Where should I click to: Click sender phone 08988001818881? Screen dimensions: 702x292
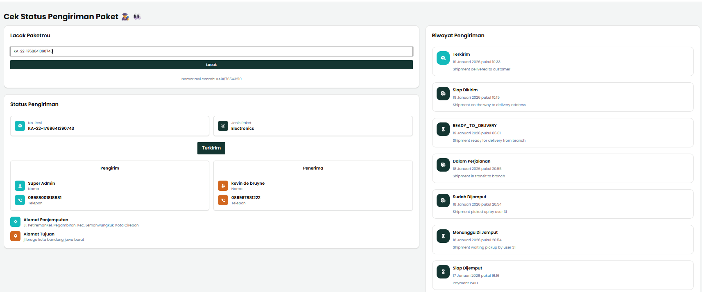(x=45, y=198)
